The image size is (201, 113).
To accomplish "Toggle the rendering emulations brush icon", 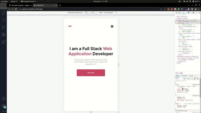I will [195, 79].
